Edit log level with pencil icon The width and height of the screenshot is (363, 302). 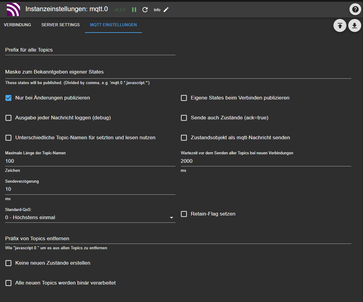click(x=166, y=10)
